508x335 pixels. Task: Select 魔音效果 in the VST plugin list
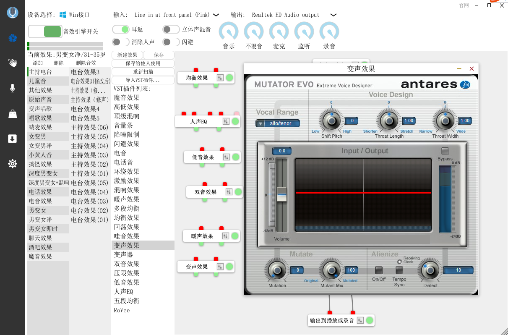pos(143,97)
